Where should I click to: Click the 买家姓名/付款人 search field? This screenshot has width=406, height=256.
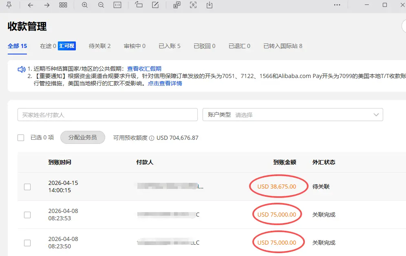point(108,115)
